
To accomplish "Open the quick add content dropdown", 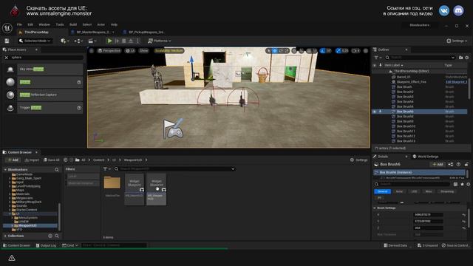I will (x=65, y=41).
